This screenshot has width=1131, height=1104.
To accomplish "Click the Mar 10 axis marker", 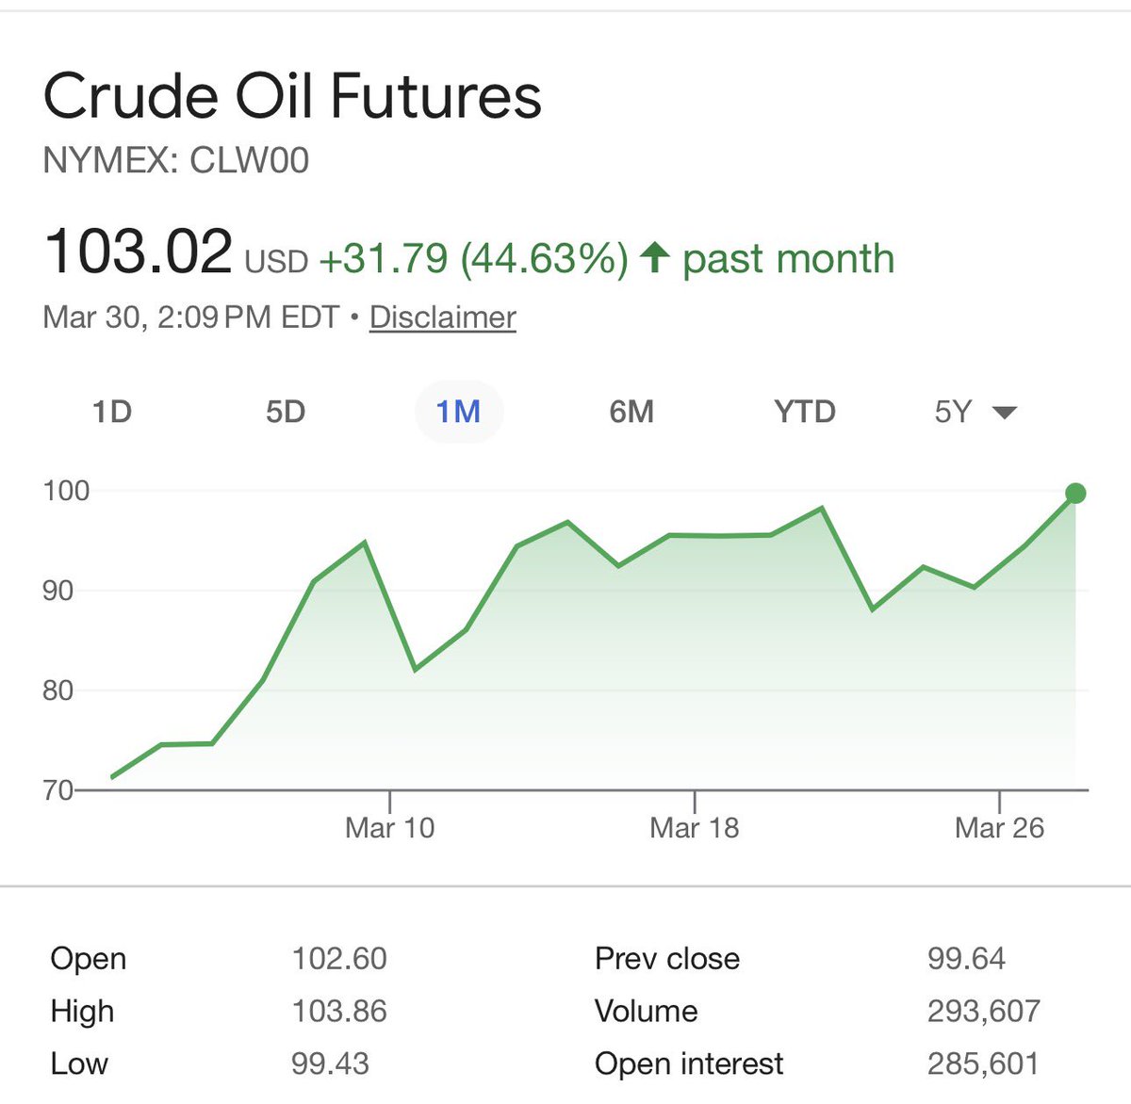I will [390, 828].
